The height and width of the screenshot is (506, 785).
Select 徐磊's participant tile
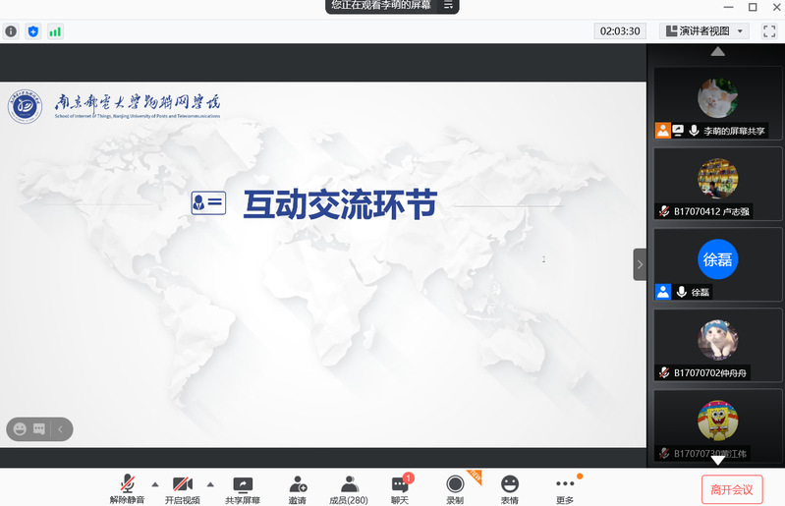pos(717,264)
